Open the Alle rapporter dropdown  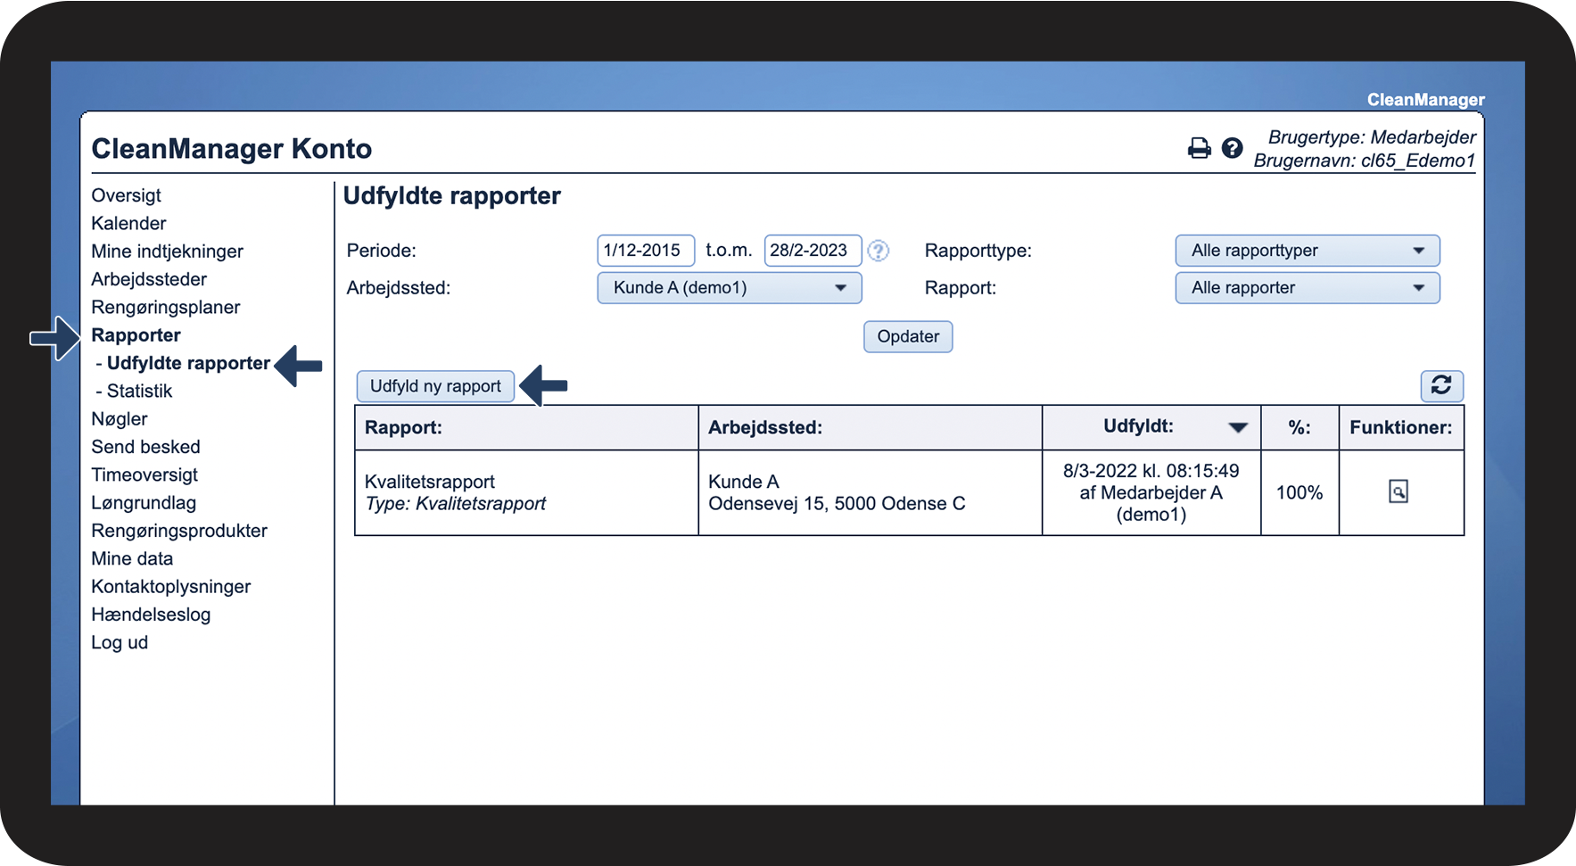(1307, 288)
